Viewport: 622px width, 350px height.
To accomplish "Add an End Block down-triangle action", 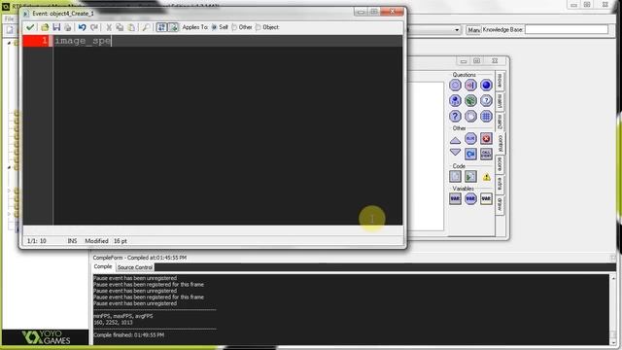I will [455, 153].
